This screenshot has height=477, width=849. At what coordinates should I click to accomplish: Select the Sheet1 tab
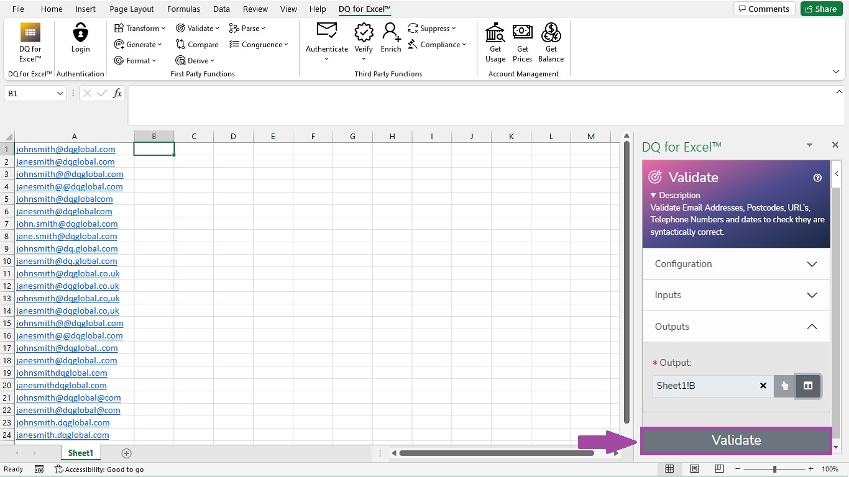pos(81,453)
